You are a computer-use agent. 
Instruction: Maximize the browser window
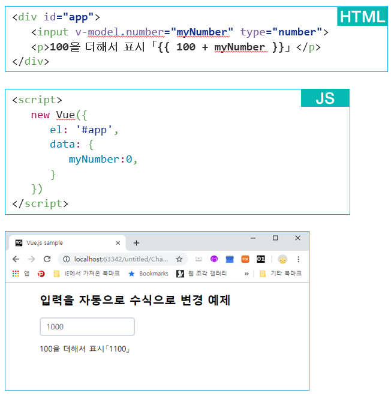pos(275,238)
